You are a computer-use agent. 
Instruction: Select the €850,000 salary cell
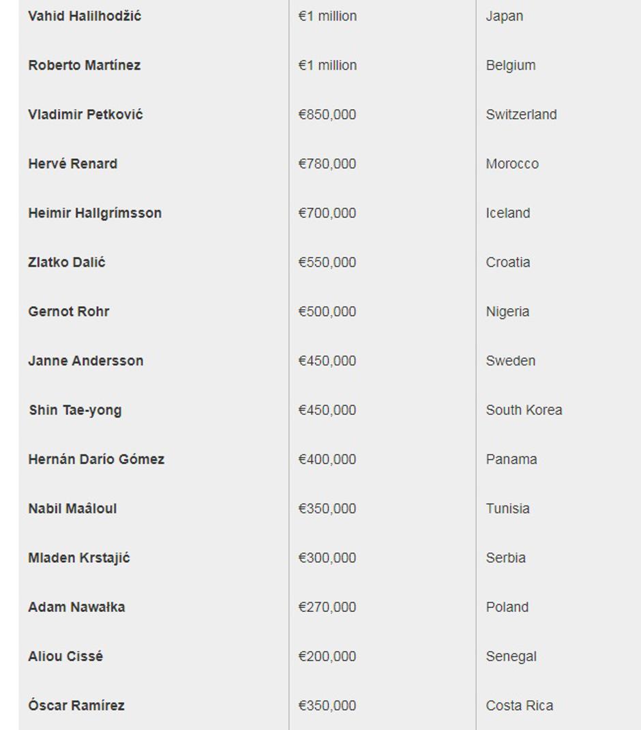(x=327, y=115)
